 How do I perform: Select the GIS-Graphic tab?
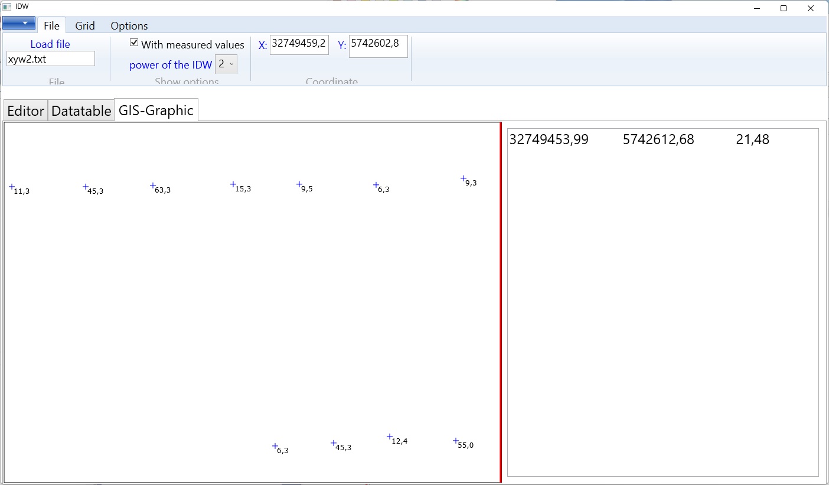tap(156, 110)
